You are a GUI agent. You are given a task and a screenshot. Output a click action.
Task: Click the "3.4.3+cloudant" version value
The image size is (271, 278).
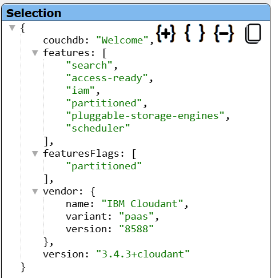point(143,254)
